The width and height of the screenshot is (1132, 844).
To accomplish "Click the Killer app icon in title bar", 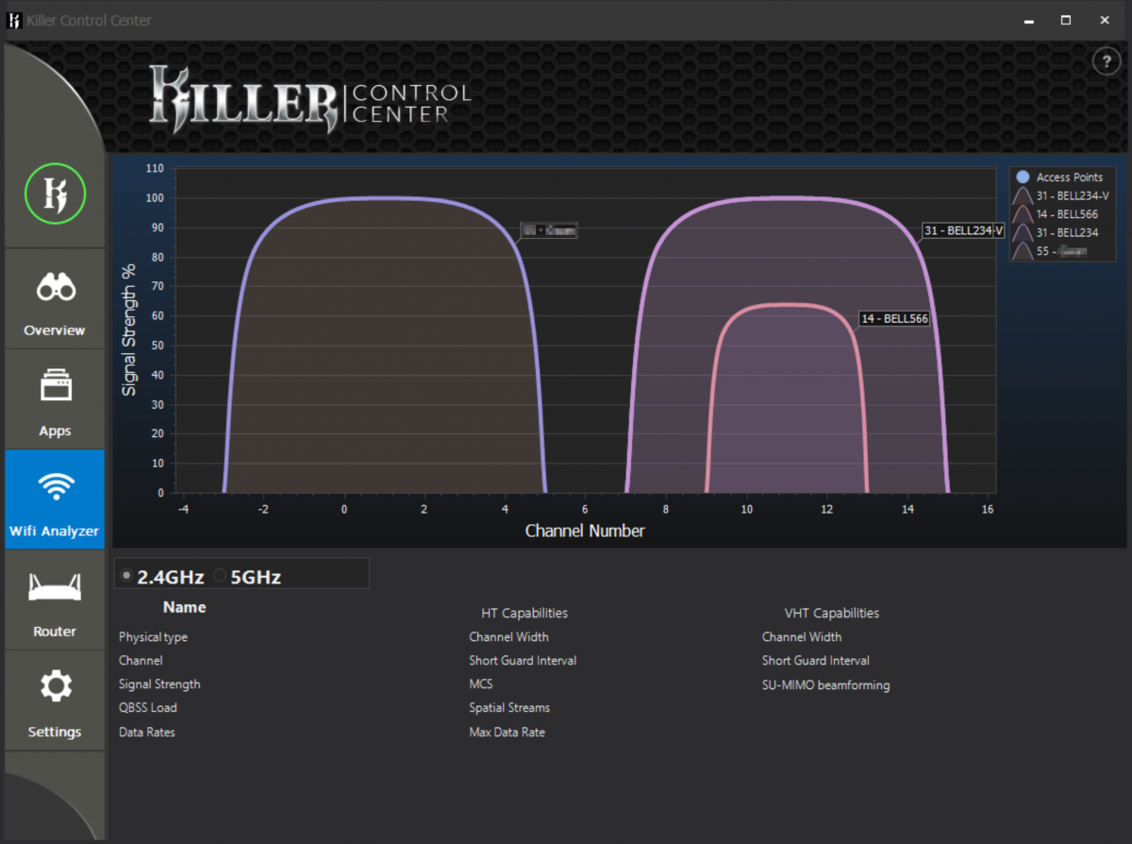I will click(x=14, y=20).
